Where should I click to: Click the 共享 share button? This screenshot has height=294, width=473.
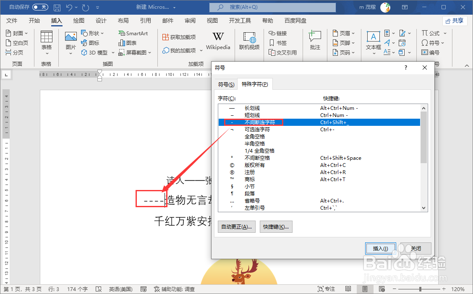coord(455,21)
